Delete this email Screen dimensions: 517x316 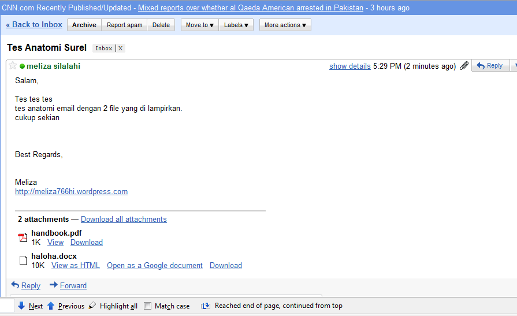(161, 25)
